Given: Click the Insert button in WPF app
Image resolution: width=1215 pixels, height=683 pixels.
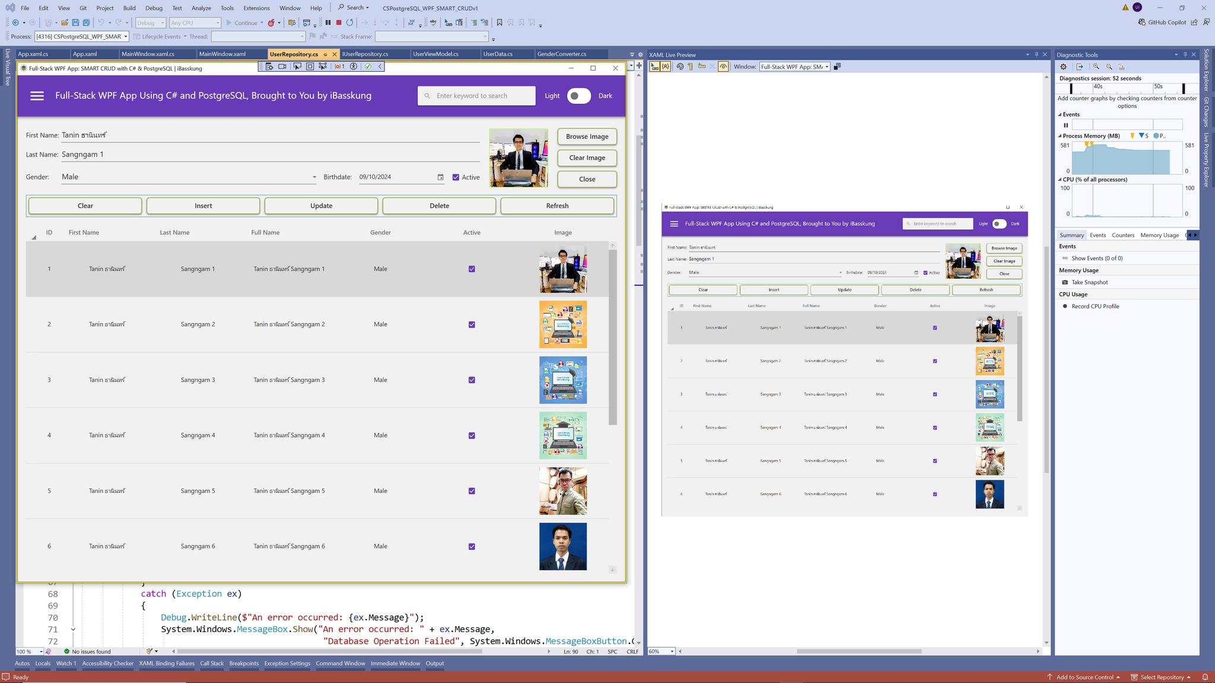Looking at the screenshot, I should pos(203,206).
